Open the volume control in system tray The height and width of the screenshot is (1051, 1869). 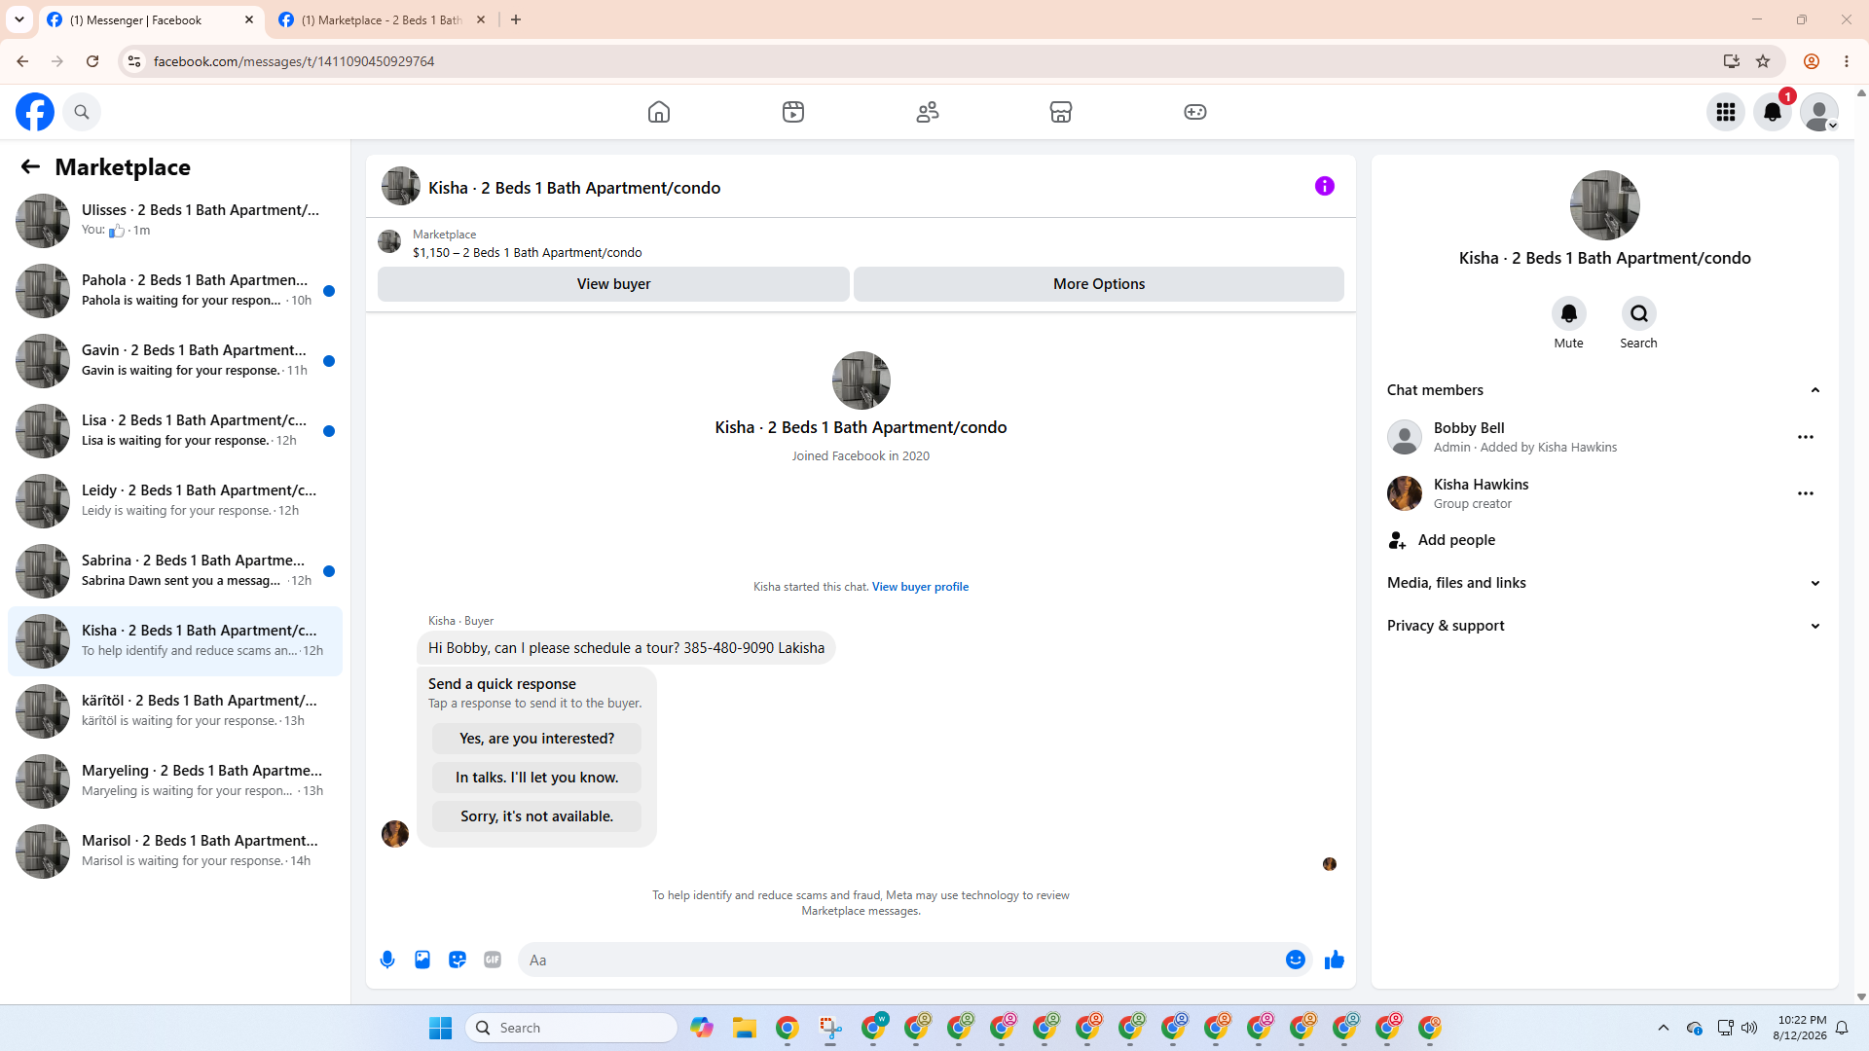click(1749, 1028)
